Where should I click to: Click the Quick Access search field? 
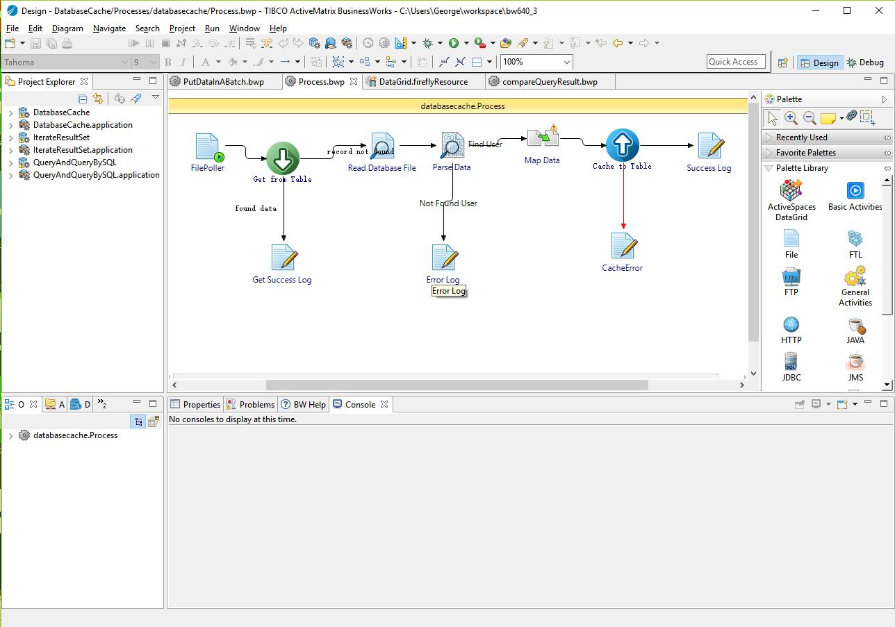pos(735,62)
